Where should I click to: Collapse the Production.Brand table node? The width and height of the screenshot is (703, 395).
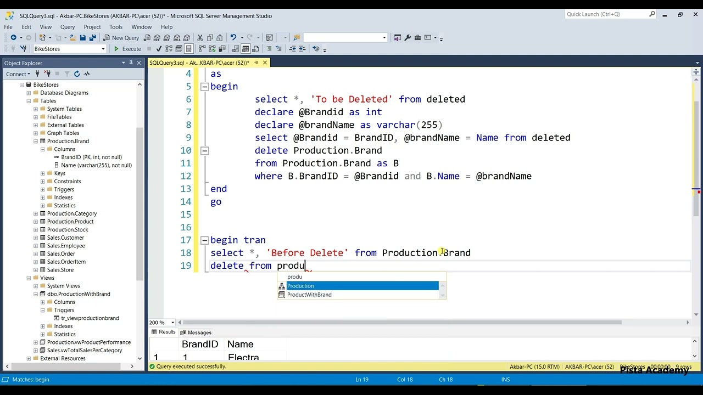(x=36, y=141)
